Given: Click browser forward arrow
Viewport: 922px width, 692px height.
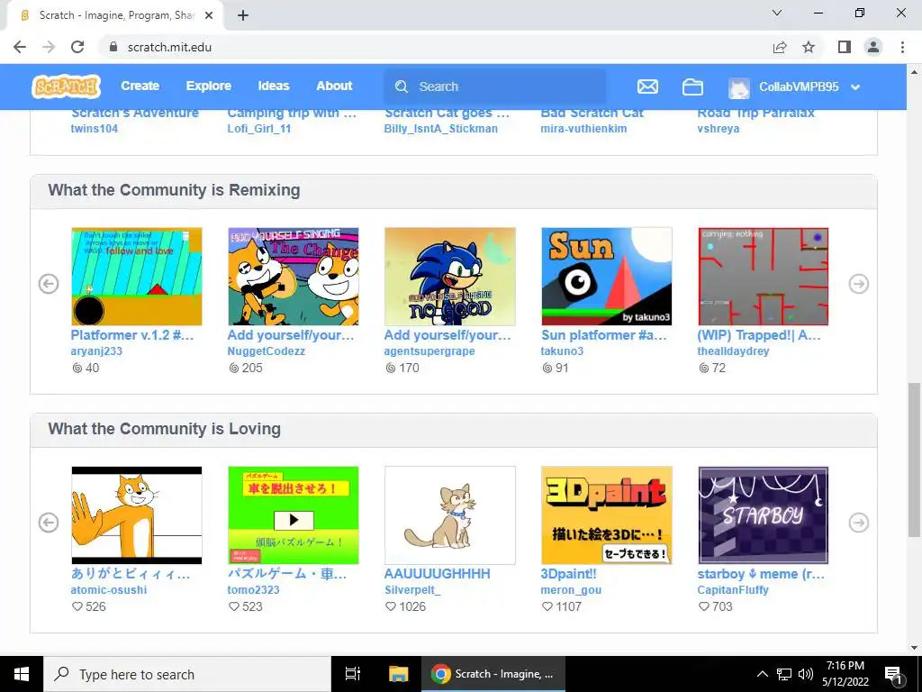Looking at the screenshot, I should 49,47.
